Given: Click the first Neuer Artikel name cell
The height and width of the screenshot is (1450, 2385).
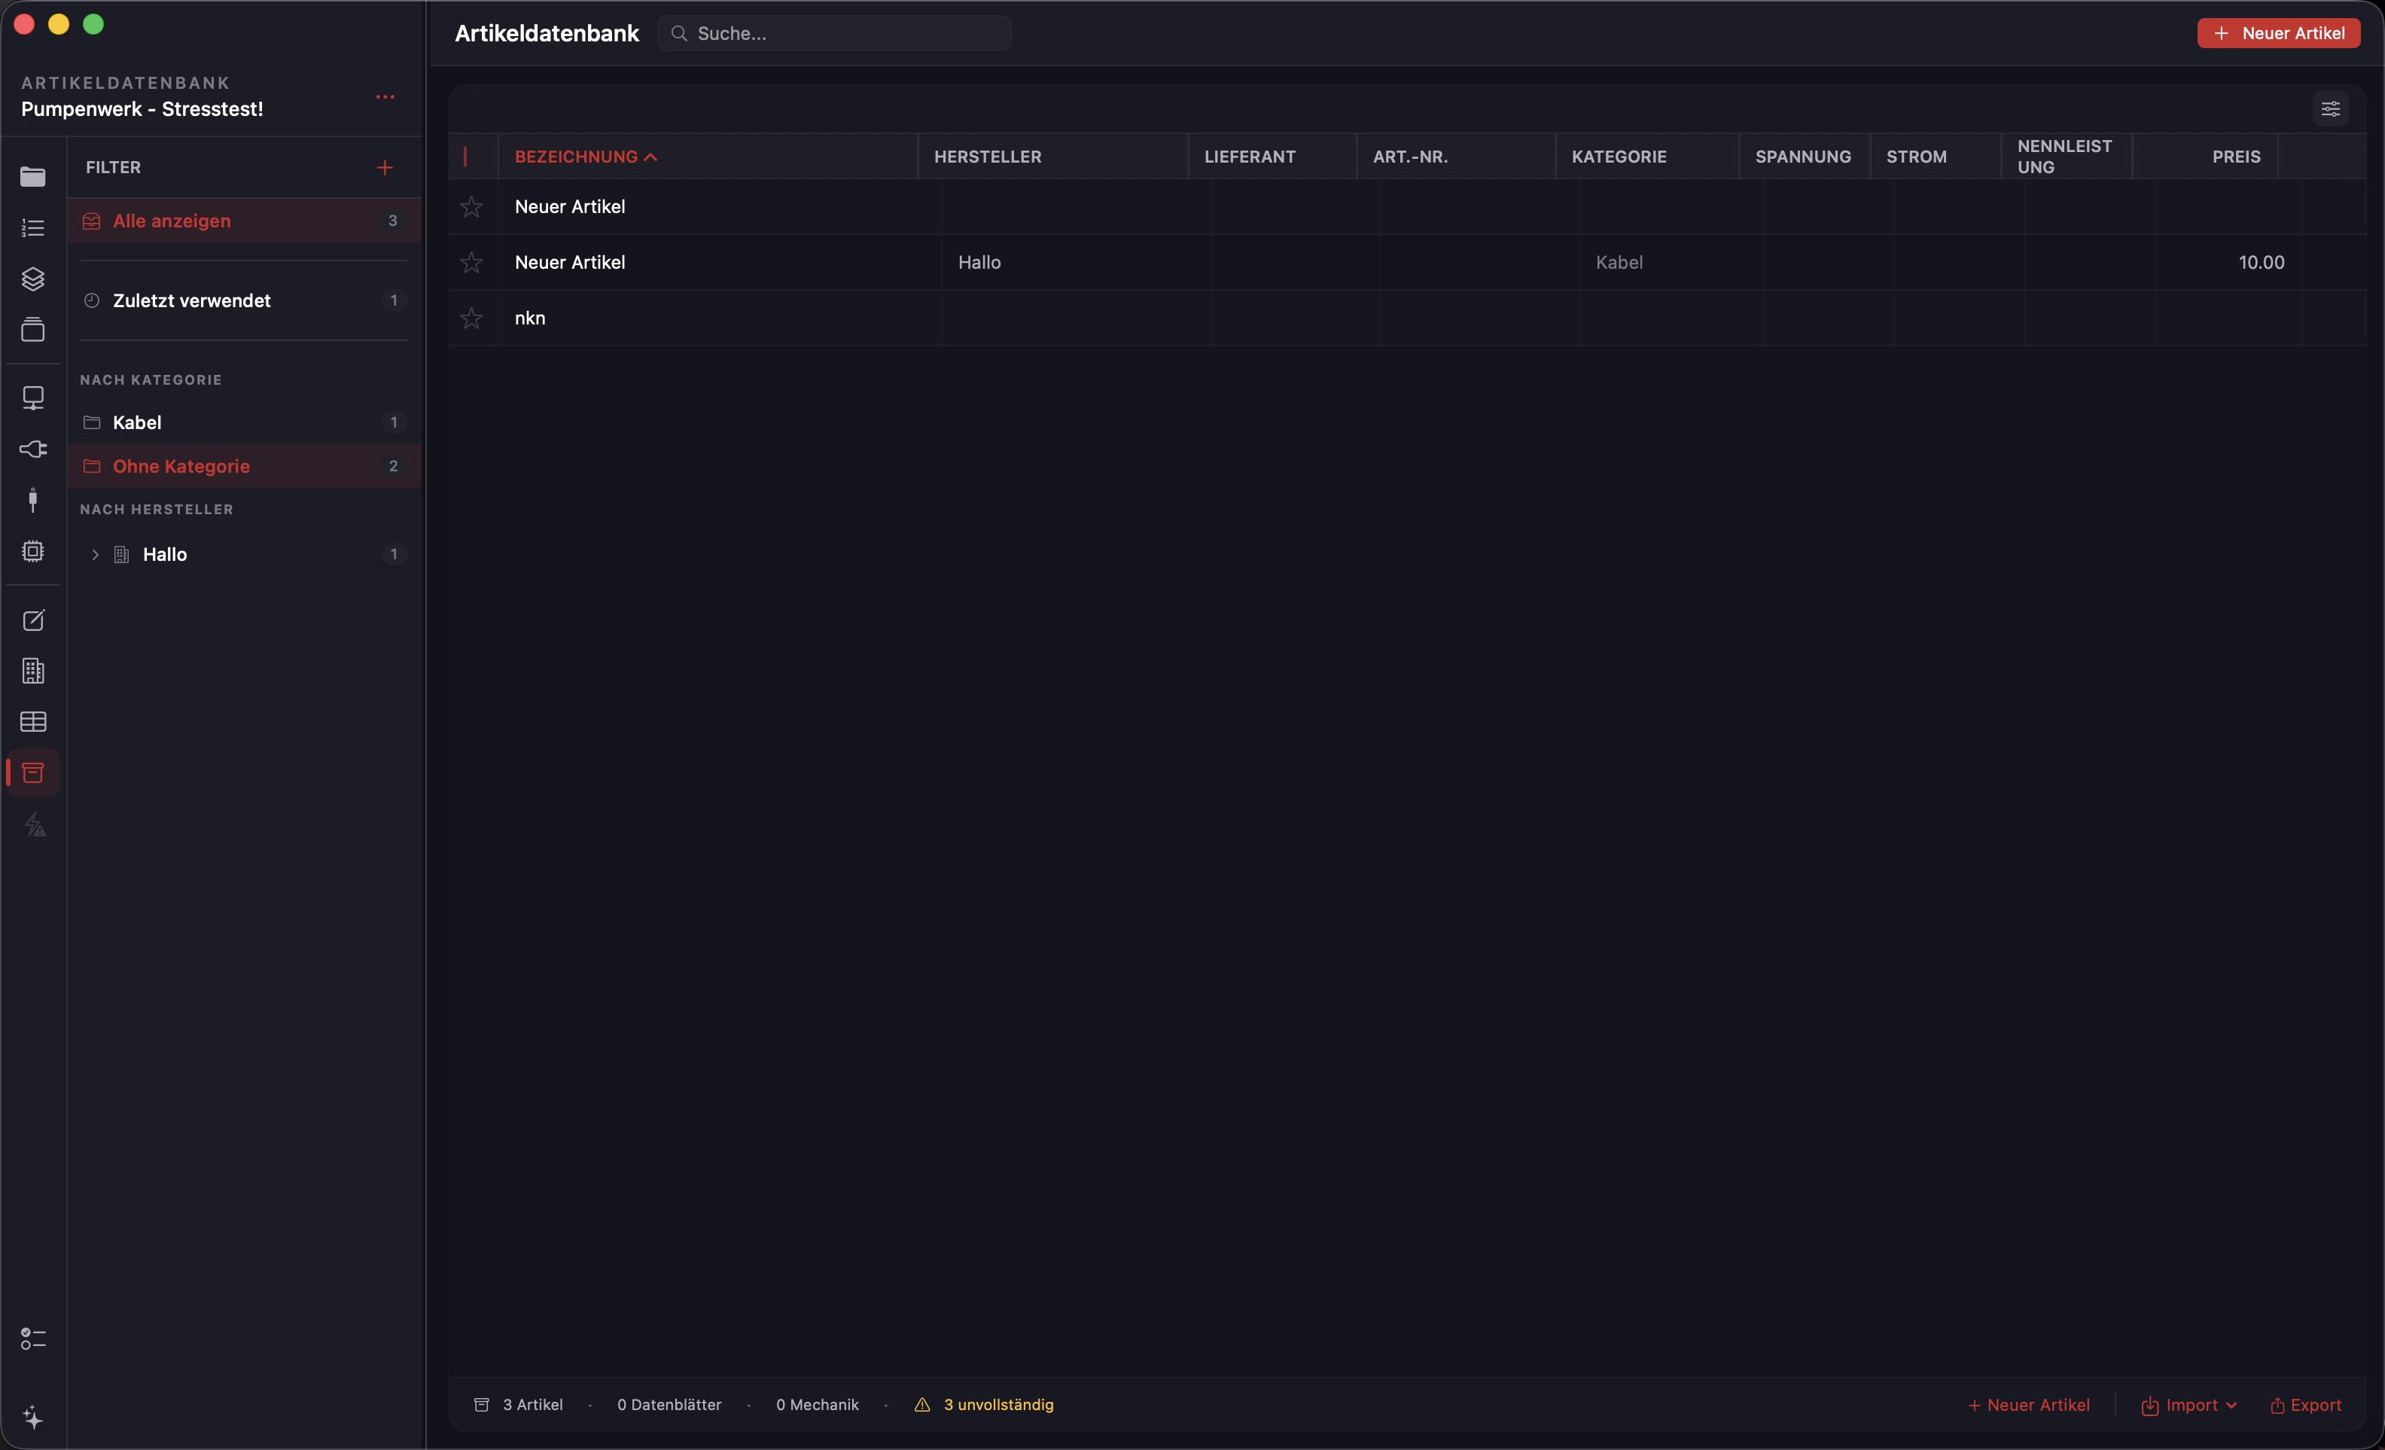Looking at the screenshot, I should 719,206.
